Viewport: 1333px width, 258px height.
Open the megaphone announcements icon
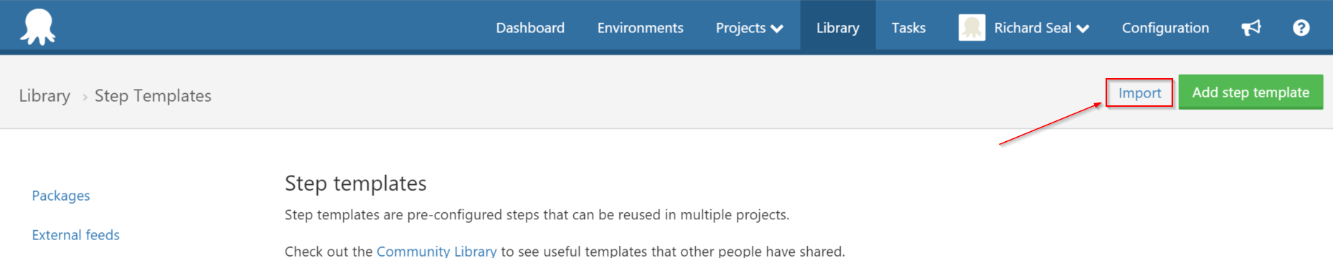[x=1251, y=28]
